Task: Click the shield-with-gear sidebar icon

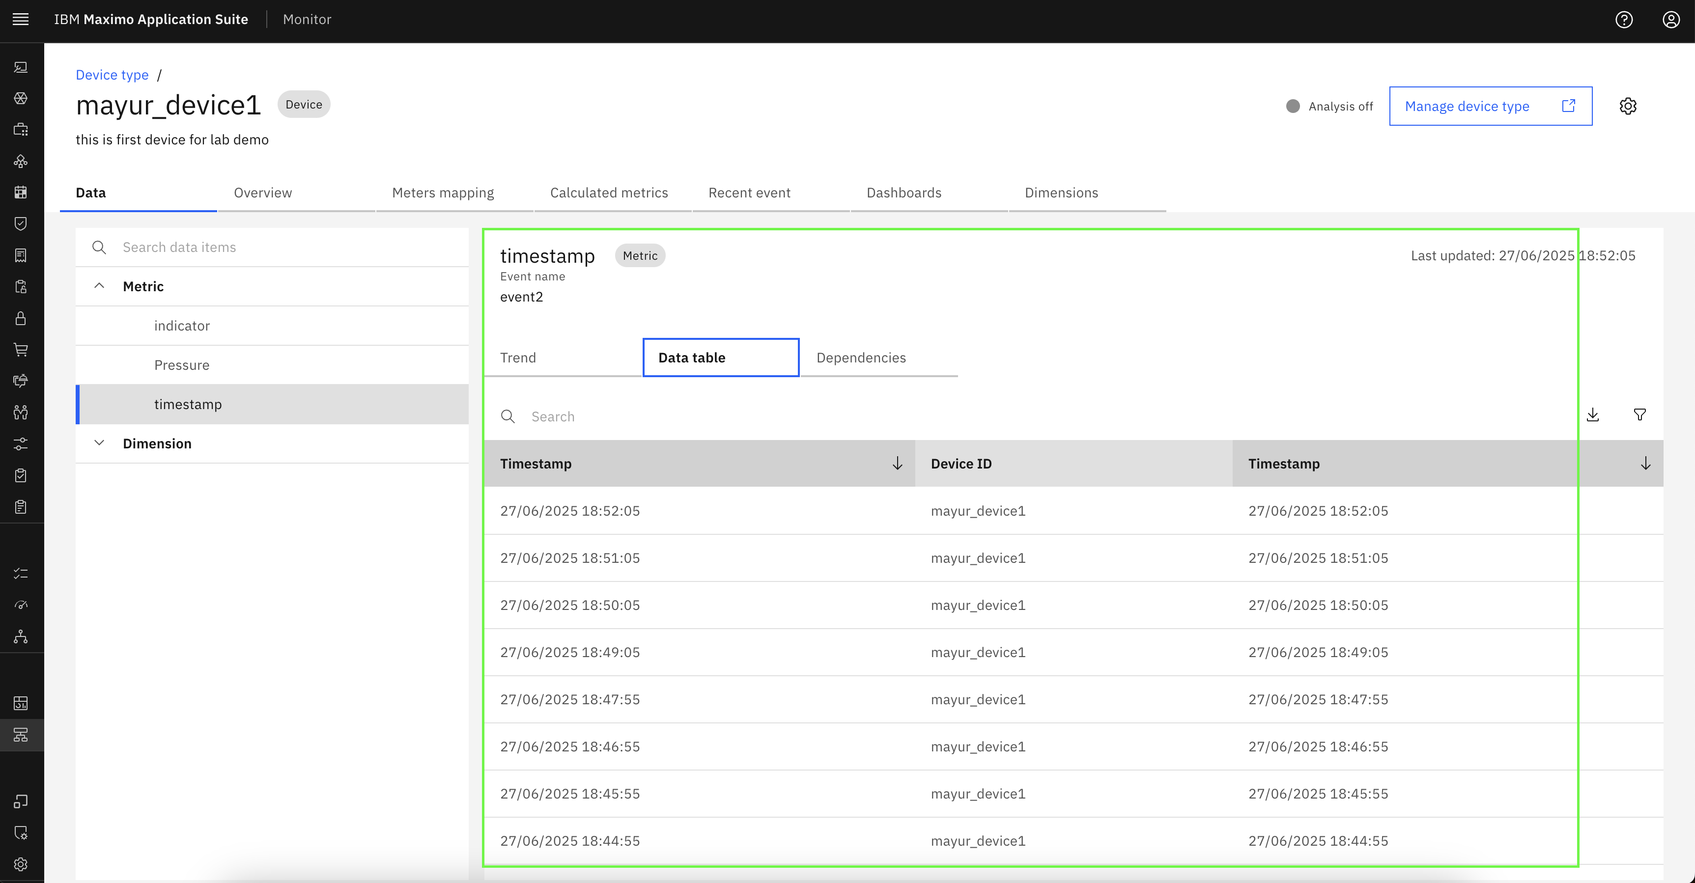Action: tap(21, 833)
